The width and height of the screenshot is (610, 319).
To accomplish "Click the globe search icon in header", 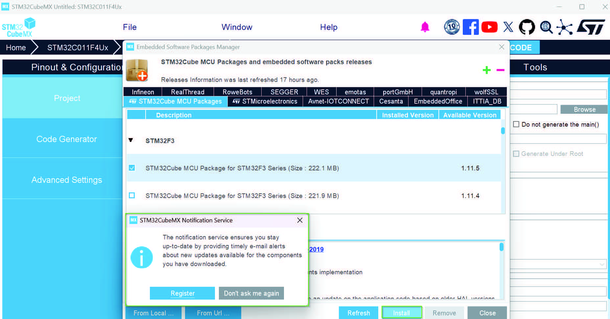I will coord(546,27).
